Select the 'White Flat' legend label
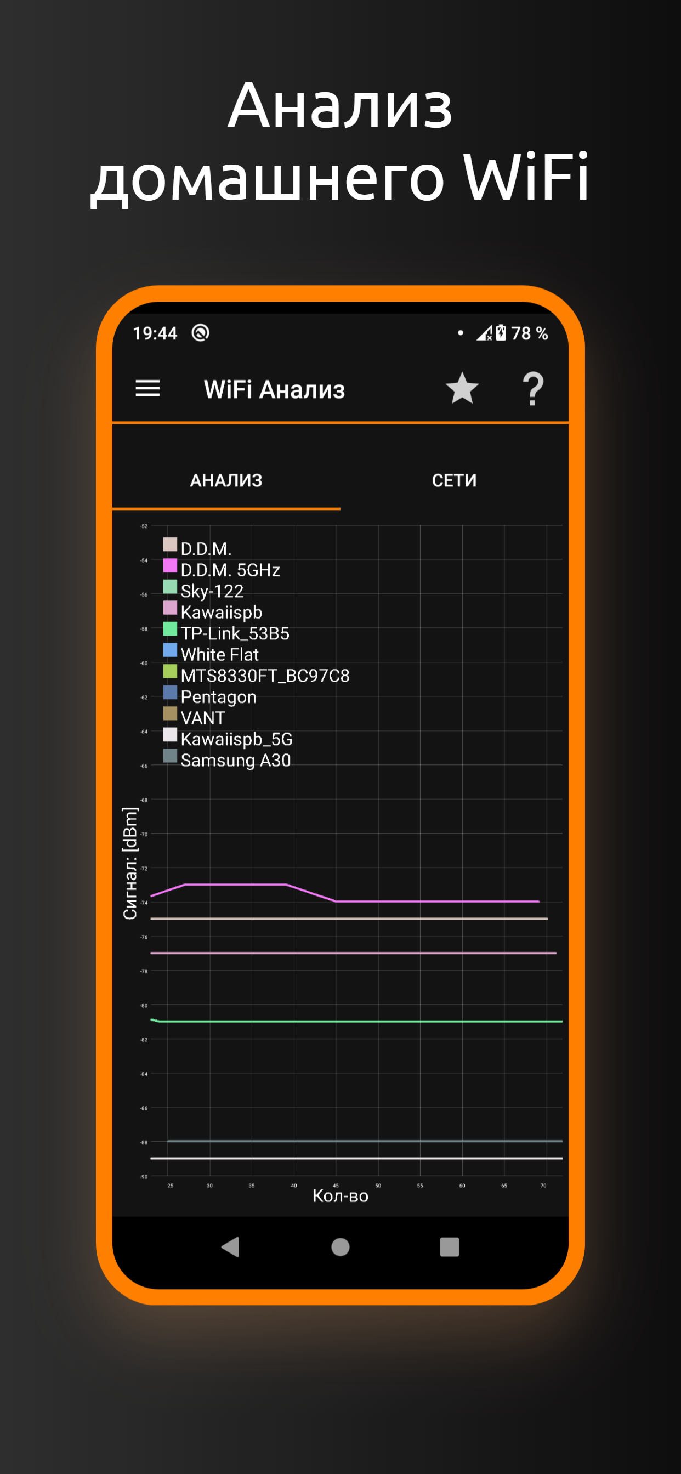Image resolution: width=681 pixels, height=1474 pixels. pyautogui.click(x=220, y=655)
